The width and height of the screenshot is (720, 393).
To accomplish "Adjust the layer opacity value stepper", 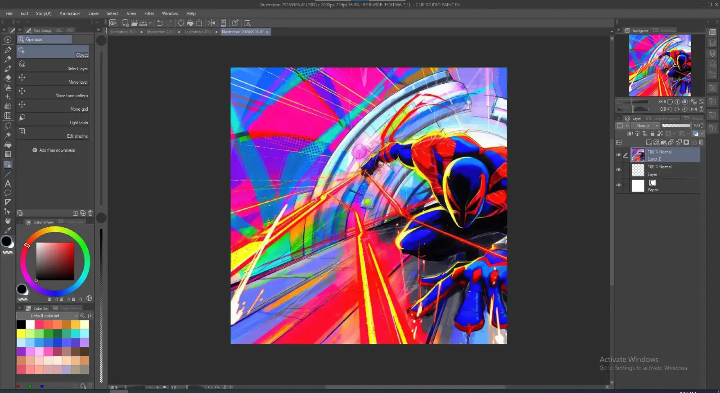I will click(702, 126).
